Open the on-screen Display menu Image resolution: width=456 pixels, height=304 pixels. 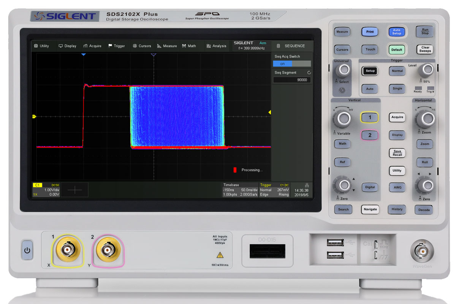[67, 46]
